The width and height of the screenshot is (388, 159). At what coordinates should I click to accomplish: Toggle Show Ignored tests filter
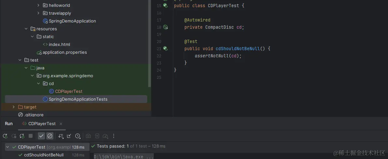coord(50,136)
